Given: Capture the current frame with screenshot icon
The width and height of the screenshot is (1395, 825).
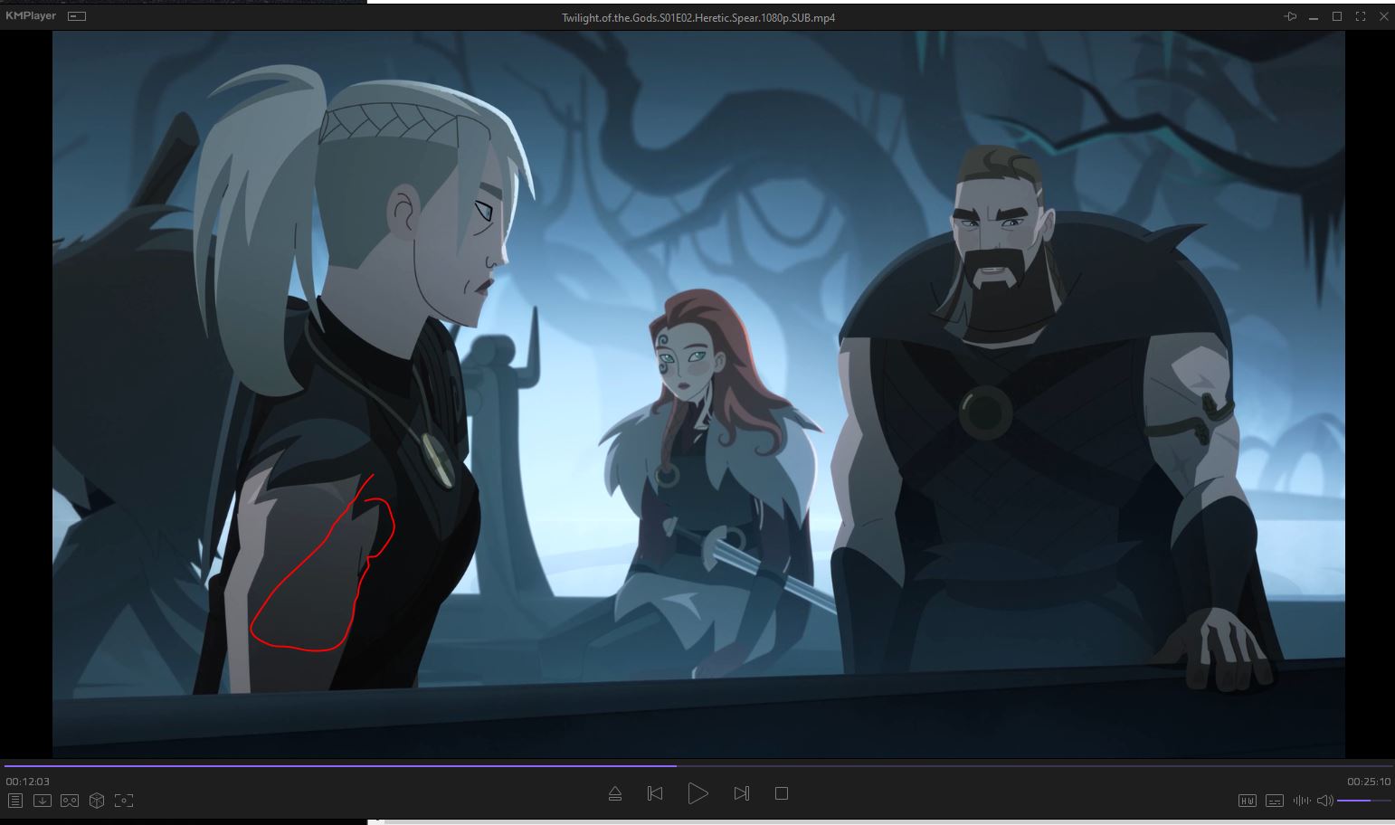Looking at the screenshot, I should 124,801.
